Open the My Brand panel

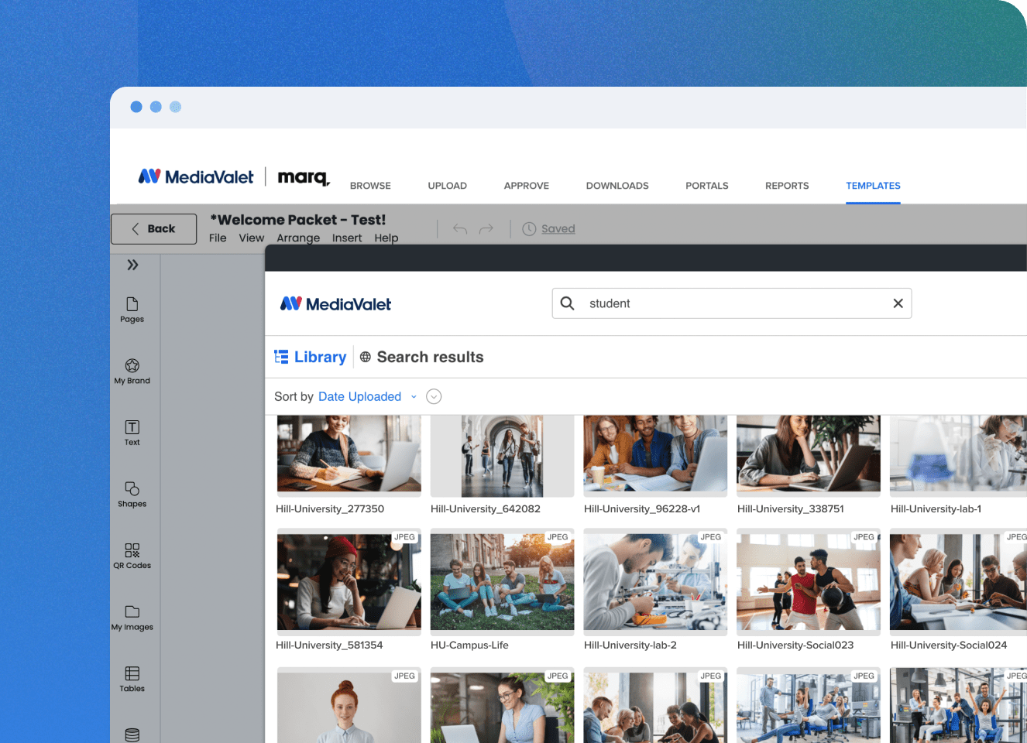[x=132, y=371]
